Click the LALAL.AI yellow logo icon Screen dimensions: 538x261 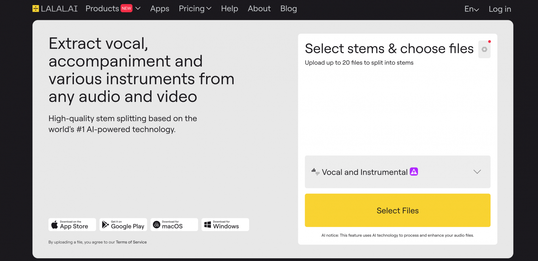[36, 9]
